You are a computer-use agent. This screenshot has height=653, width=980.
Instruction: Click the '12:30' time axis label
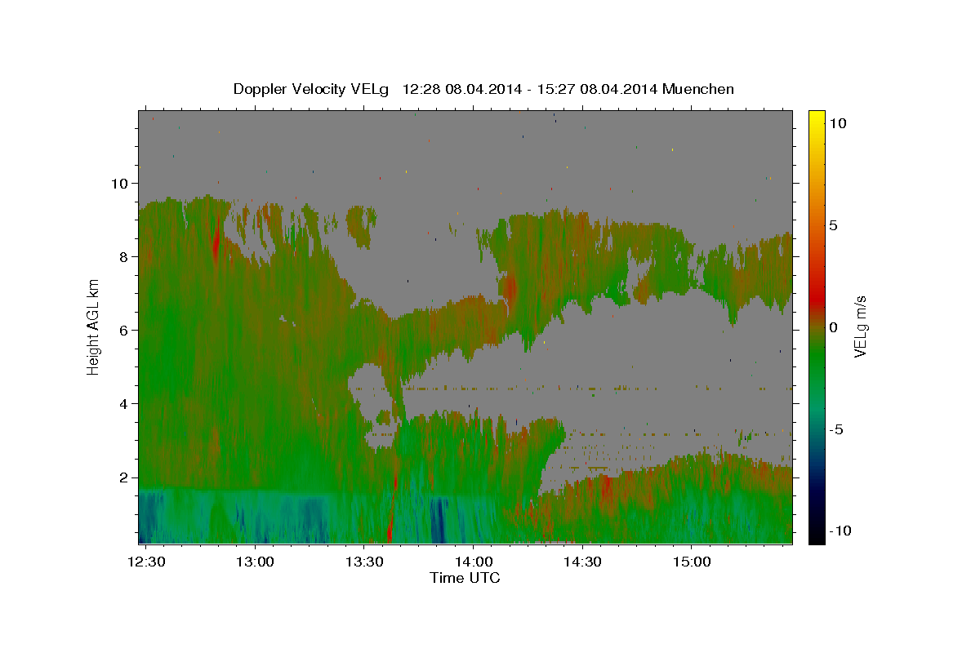coord(147,562)
